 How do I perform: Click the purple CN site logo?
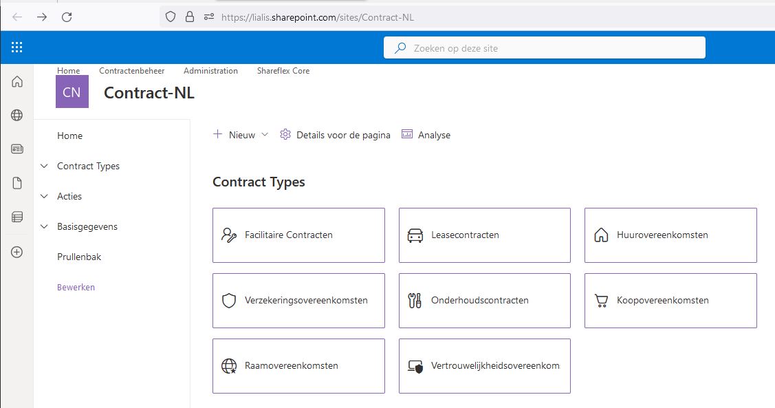[72, 92]
